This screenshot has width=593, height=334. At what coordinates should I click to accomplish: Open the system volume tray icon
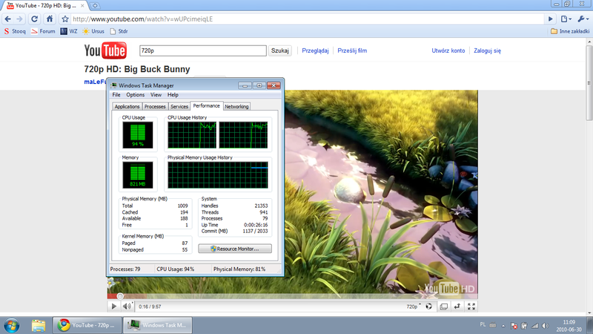(x=545, y=326)
